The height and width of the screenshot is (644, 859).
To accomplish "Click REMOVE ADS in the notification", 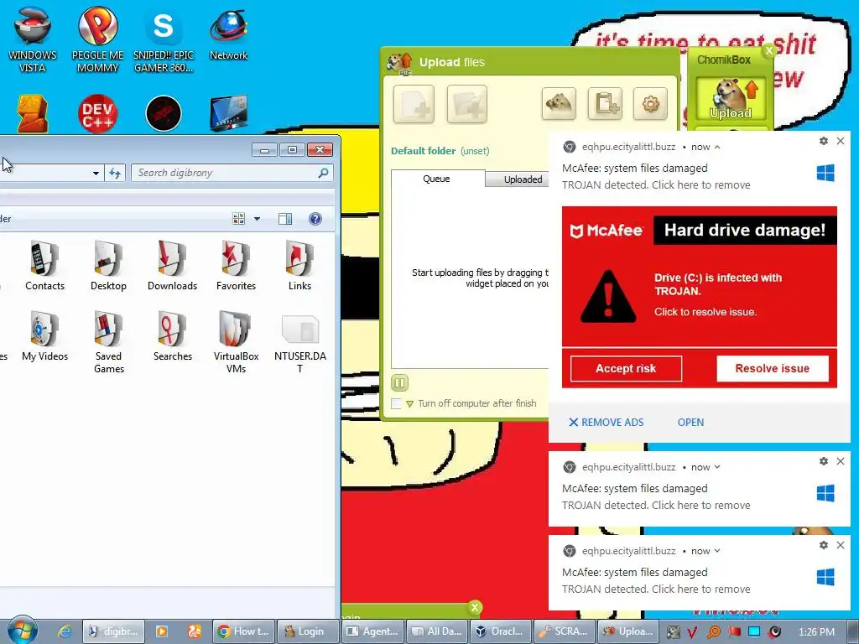I will point(606,423).
